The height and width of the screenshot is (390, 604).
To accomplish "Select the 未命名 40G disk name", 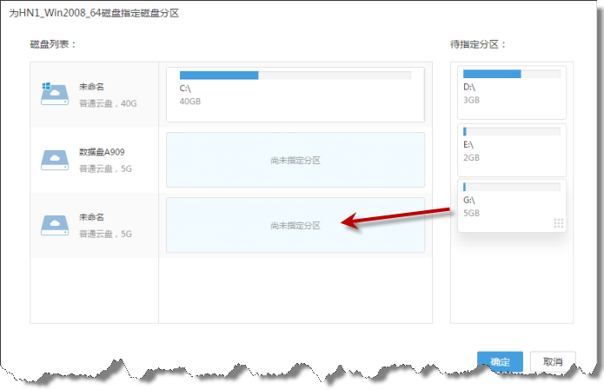I will (92, 87).
